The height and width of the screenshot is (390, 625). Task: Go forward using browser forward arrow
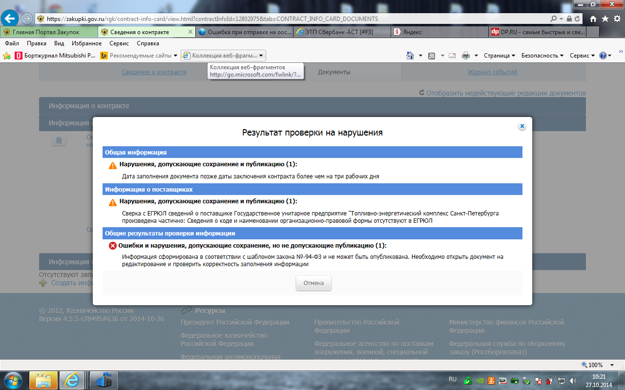pyautogui.click(x=26, y=19)
